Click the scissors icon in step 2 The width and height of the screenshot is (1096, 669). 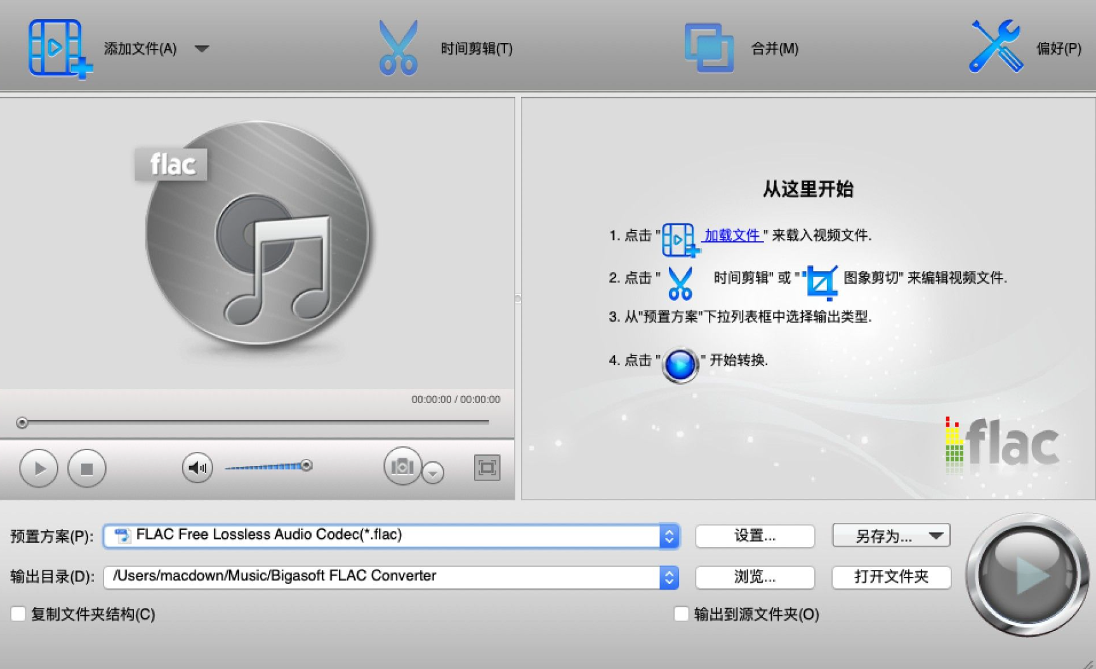pyautogui.click(x=680, y=282)
